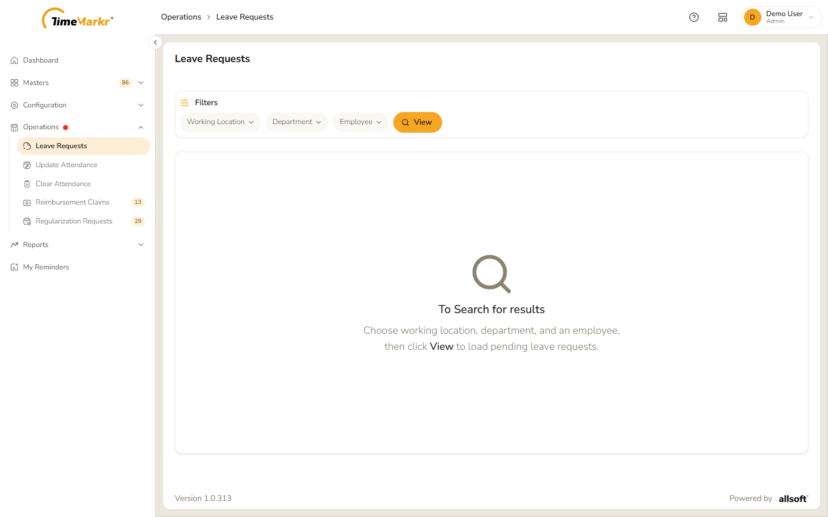The width and height of the screenshot is (828, 517).
Task: Click the allsoft footer logo
Action: [793, 499]
